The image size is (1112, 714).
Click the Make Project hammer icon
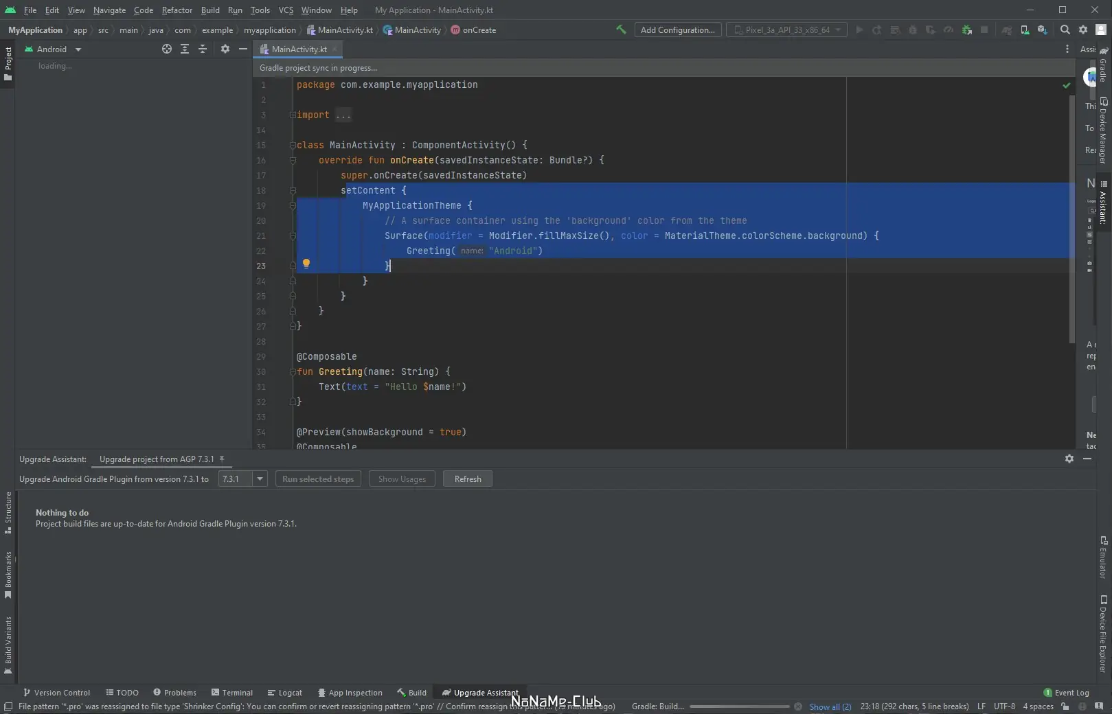(x=621, y=30)
